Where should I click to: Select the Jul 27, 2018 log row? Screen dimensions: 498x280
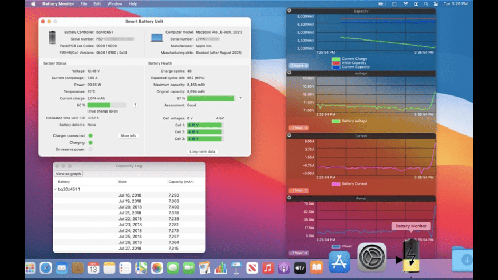129,249
